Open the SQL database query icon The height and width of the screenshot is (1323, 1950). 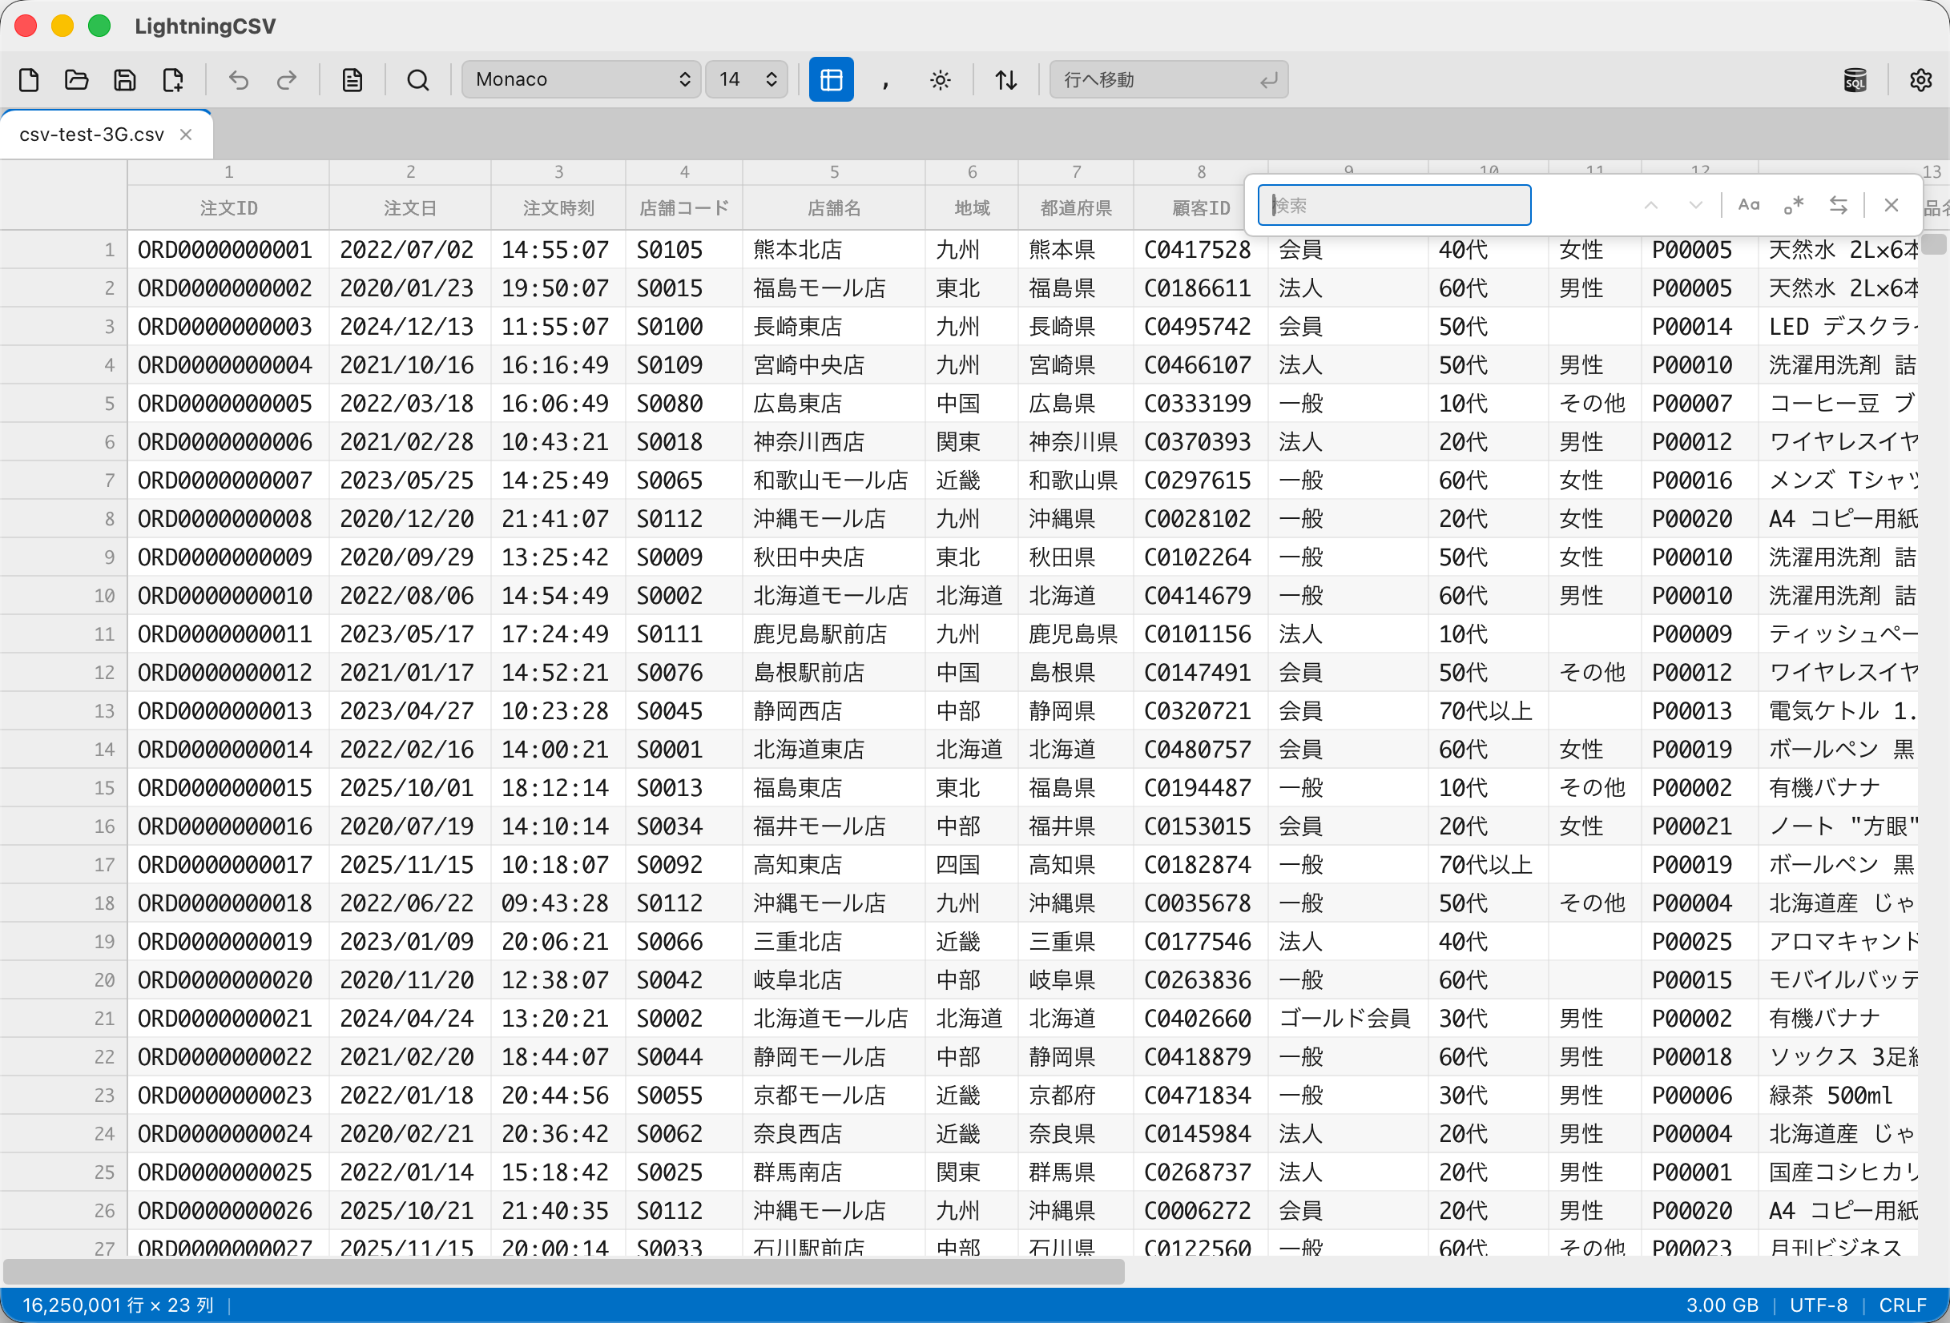coord(1855,80)
